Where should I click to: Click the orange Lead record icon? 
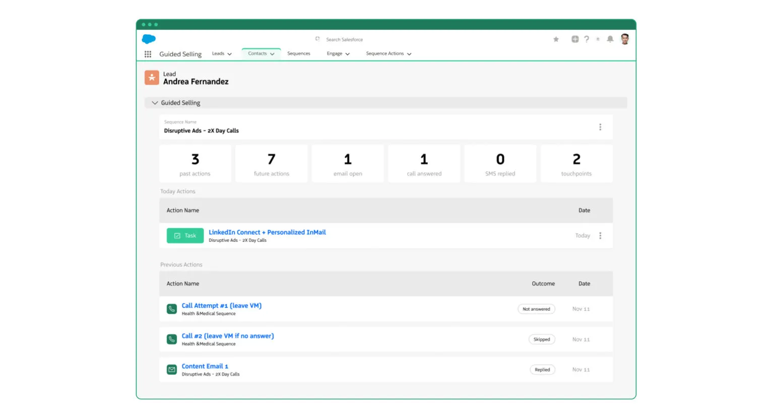tap(152, 78)
